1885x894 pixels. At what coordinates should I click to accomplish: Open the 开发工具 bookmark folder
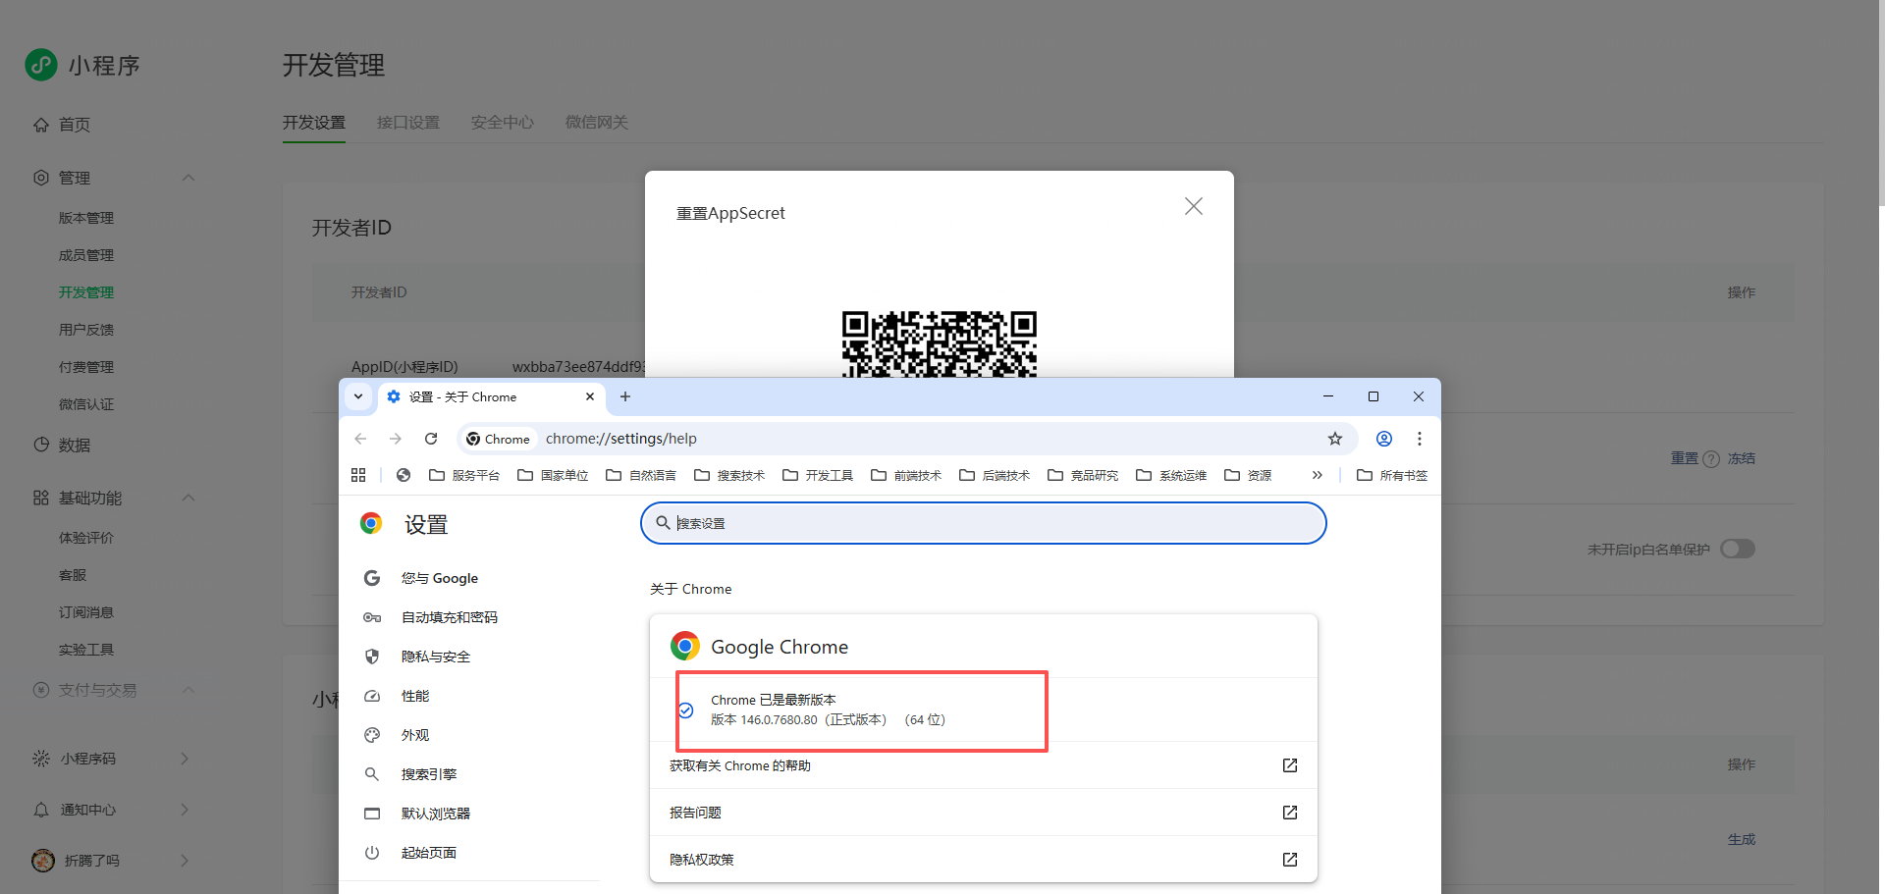pyautogui.click(x=818, y=475)
